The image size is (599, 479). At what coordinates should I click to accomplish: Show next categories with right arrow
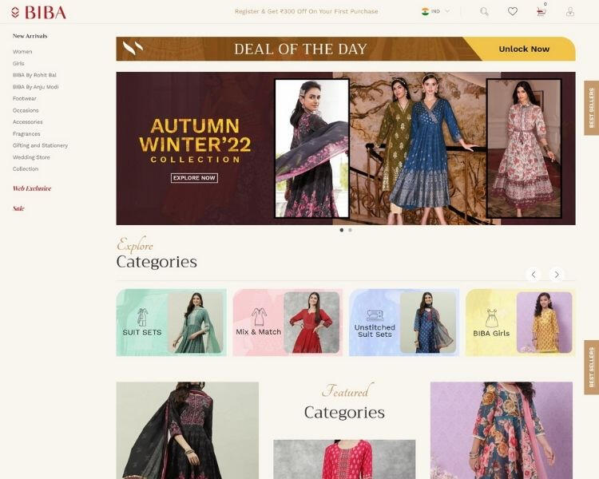pyautogui.click(x=557, y=275)
